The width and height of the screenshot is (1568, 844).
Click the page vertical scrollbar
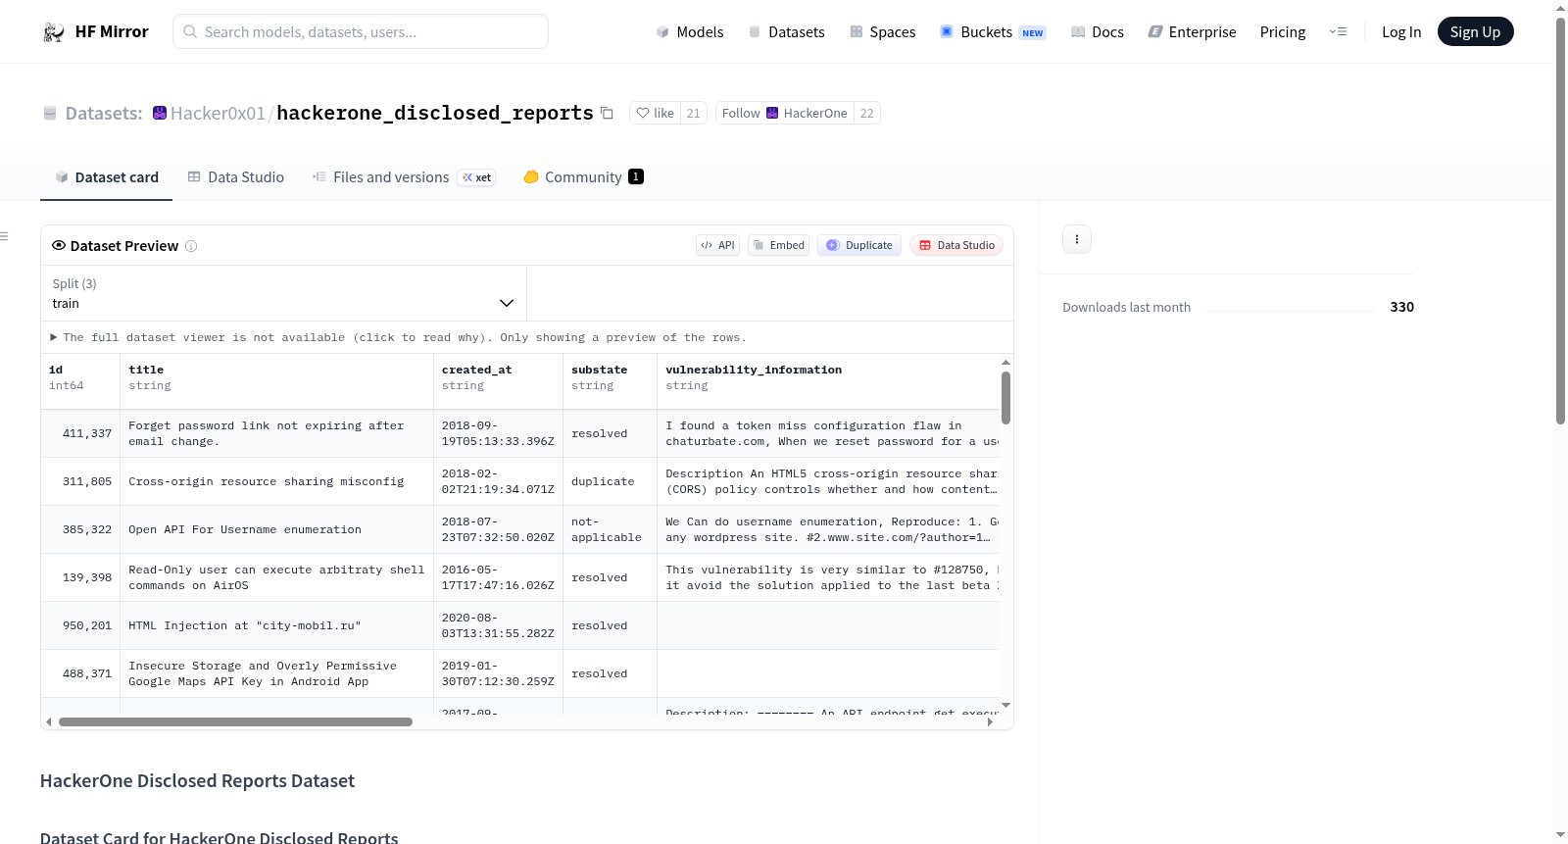pos(1560,221)
